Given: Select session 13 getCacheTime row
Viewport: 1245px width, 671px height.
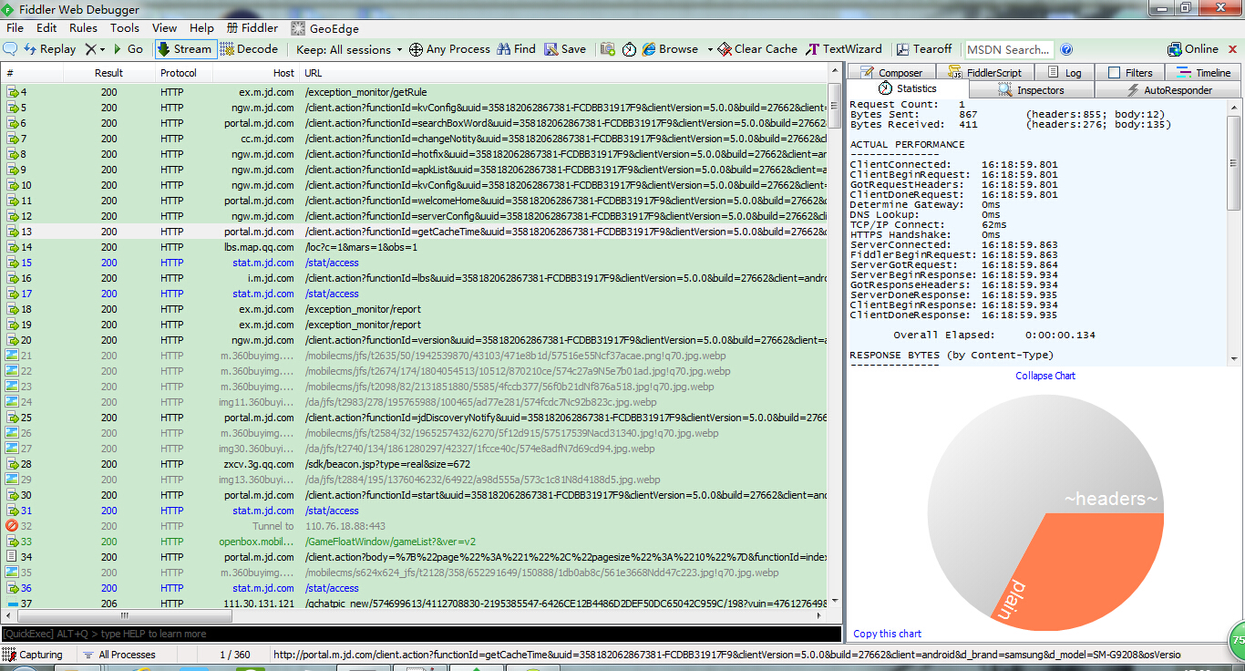Looking at the screenshot, I should 415,232.
